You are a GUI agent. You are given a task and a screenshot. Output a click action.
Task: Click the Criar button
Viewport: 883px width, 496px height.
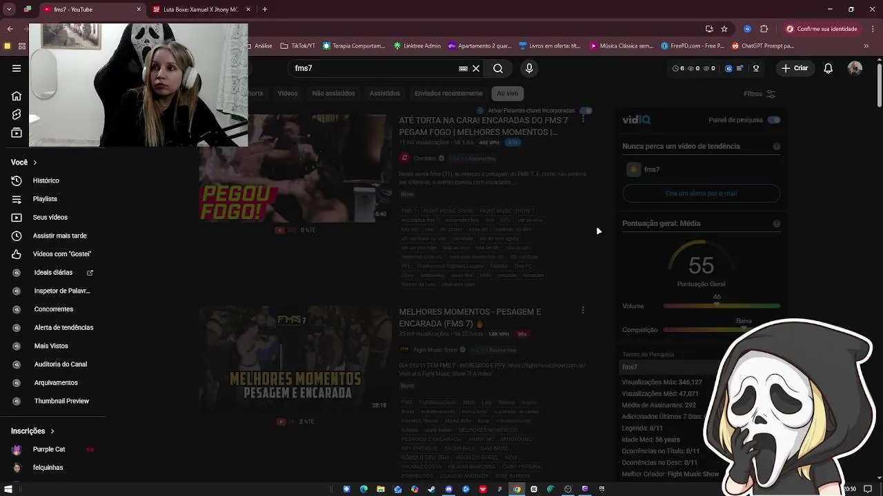(x=795, y=68)
